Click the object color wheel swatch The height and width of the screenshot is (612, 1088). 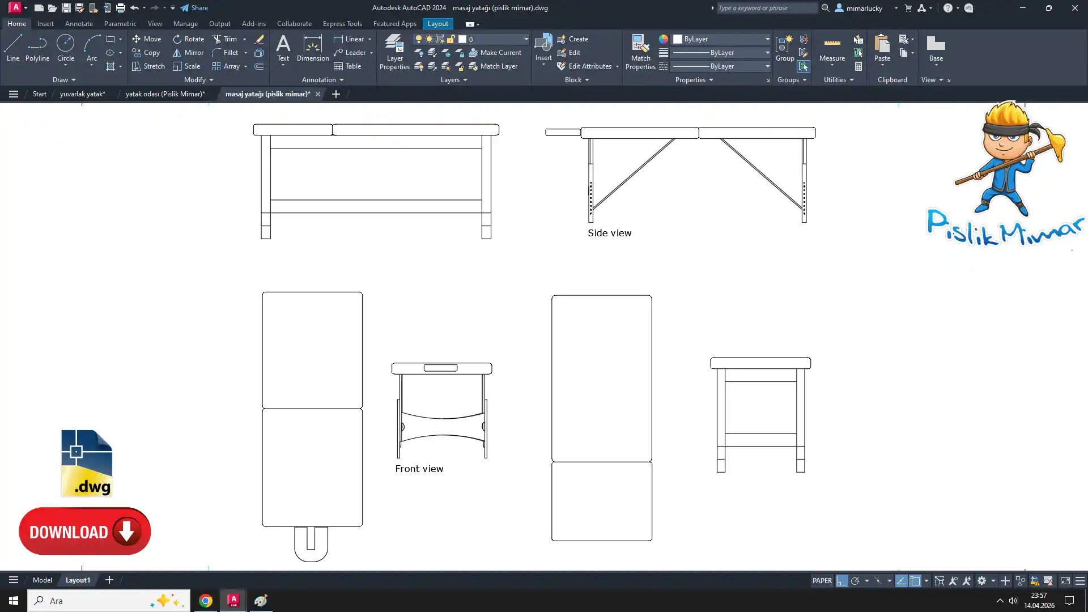pos(663,39)
